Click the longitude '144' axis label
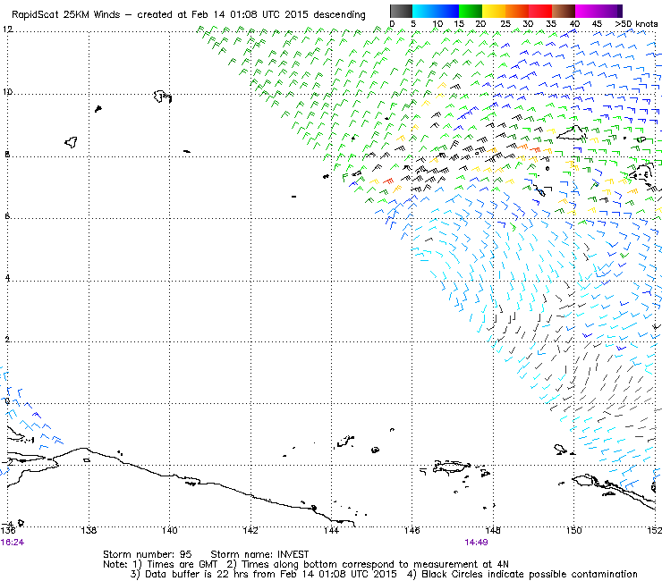This screenshot has width=662, height=581. (x=331, y=530)
